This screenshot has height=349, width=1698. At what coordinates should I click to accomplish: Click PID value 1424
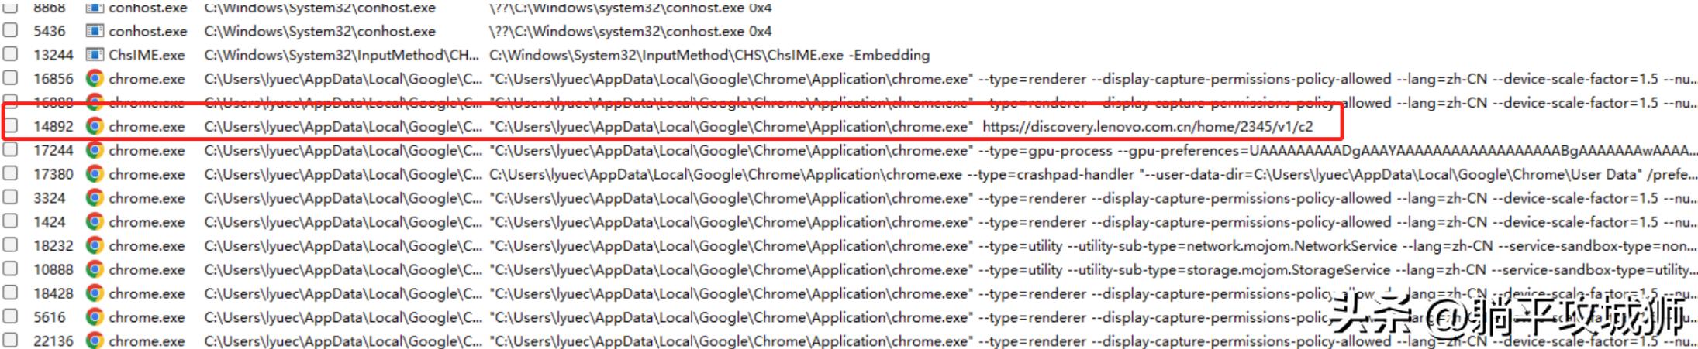[x=50, y=222]
